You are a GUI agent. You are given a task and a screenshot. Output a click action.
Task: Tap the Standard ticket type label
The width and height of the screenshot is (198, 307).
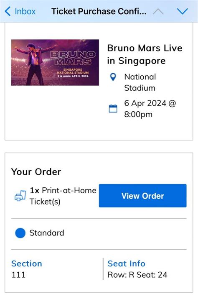coord(47,233)
